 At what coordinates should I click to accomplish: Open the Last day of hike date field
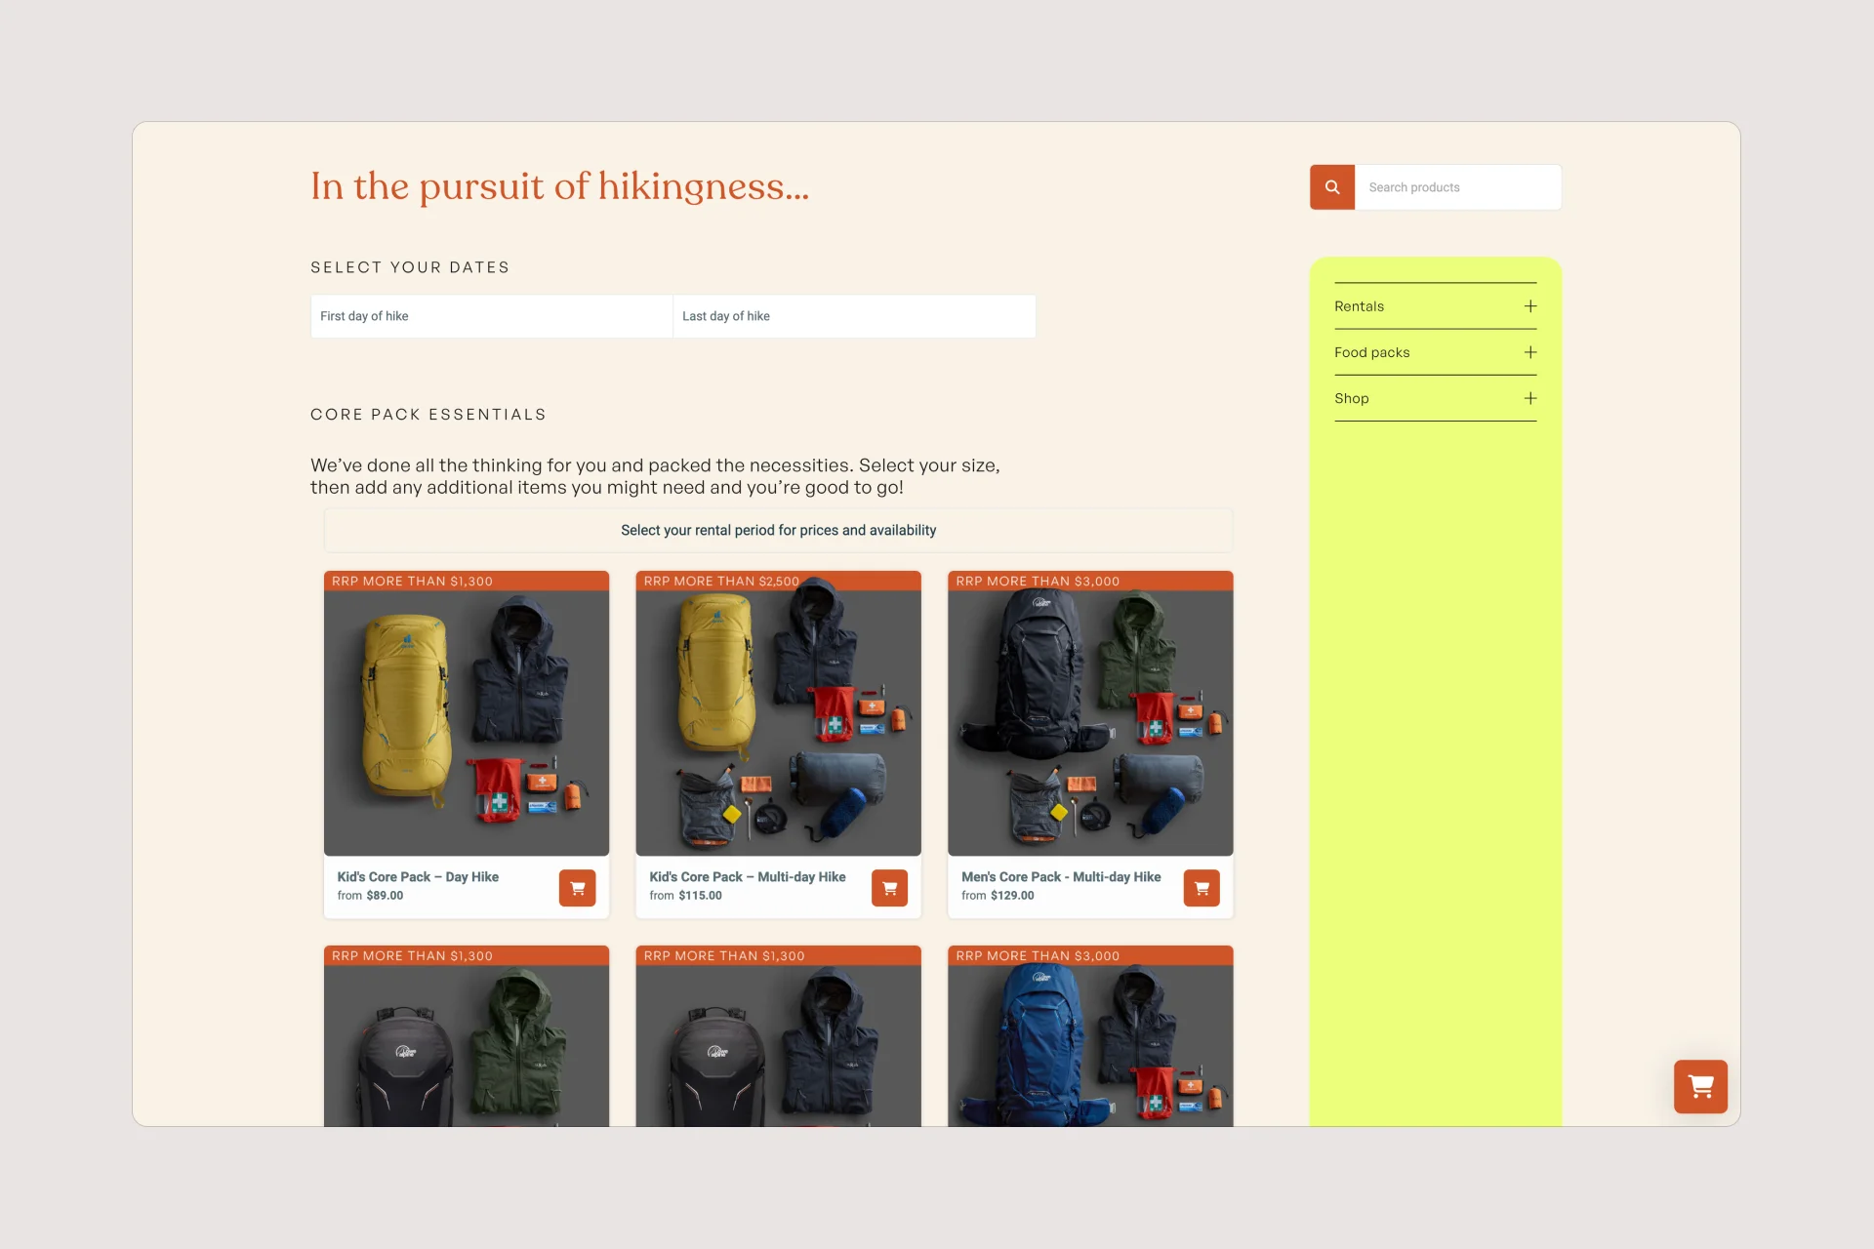coord(854,316)
